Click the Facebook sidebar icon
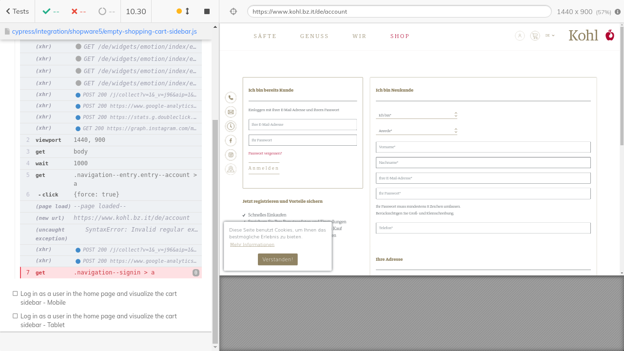624x351 pixels. (231, 140)
